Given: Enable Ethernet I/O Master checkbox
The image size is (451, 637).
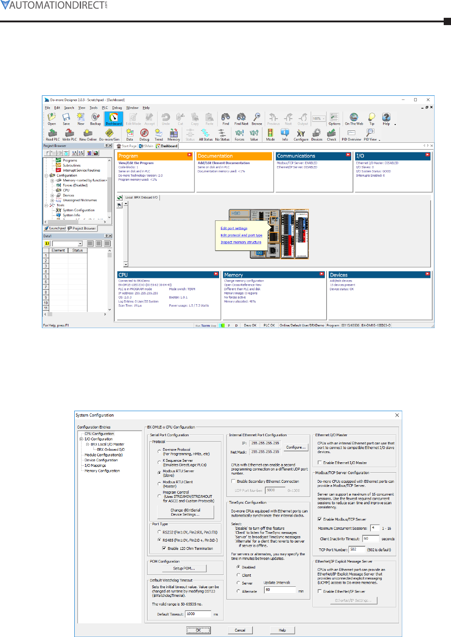Looking at the screenshot, I should click(x=320, y=463).
